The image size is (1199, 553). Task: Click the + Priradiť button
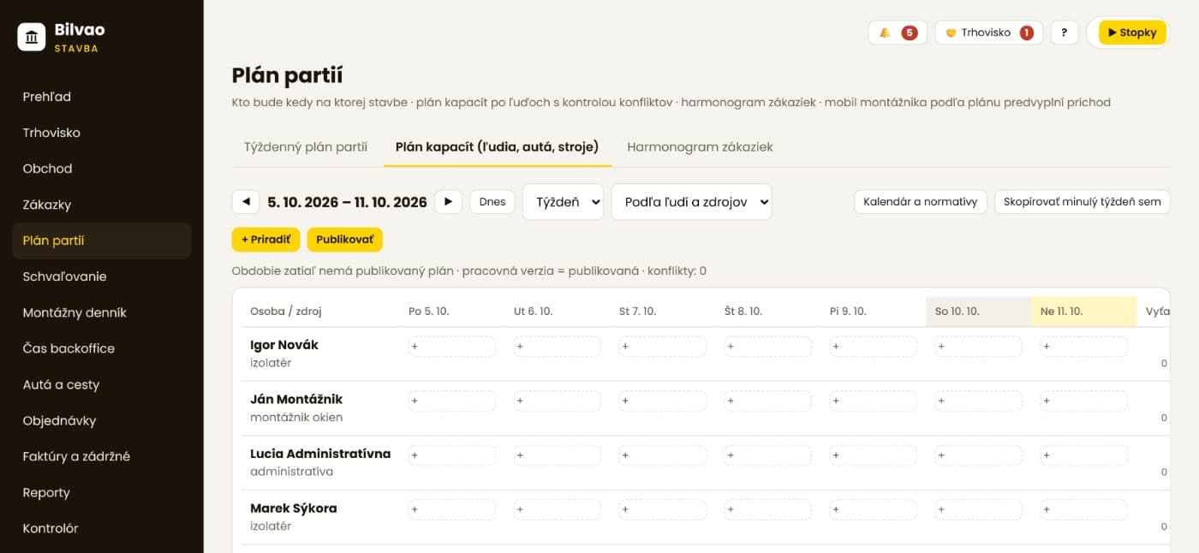(265, 240)
